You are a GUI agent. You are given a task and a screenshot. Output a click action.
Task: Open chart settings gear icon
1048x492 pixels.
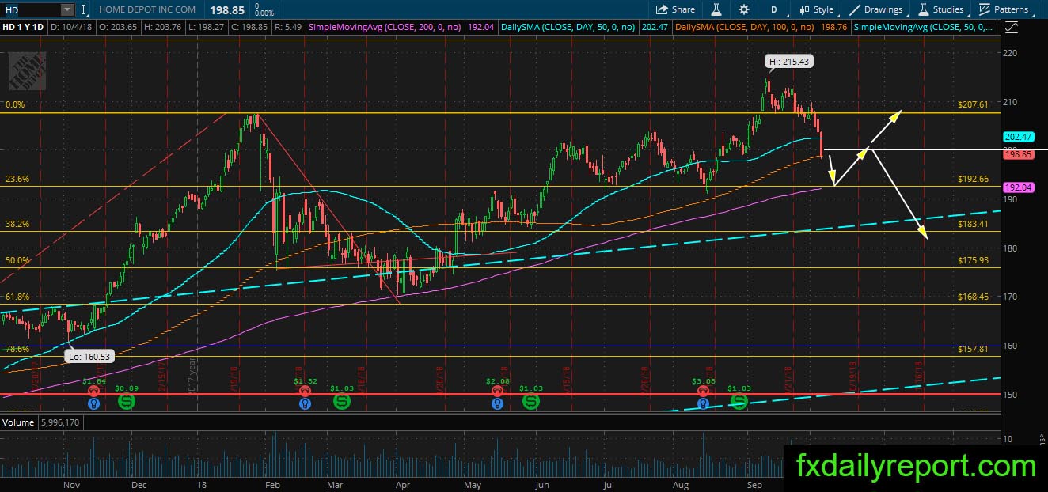point(744,9)
